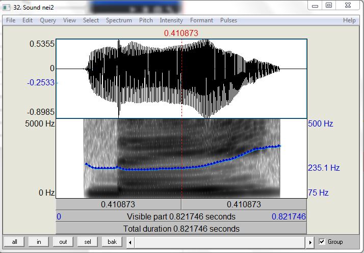Minimize the Sound nei2 window

tap(315, 6)
